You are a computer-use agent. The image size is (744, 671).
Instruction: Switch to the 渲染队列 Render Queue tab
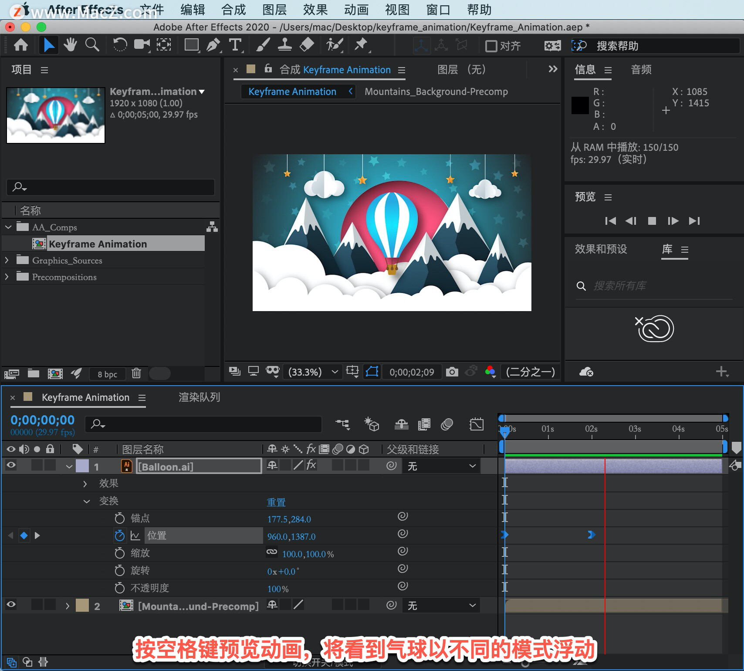click(199, 397)
